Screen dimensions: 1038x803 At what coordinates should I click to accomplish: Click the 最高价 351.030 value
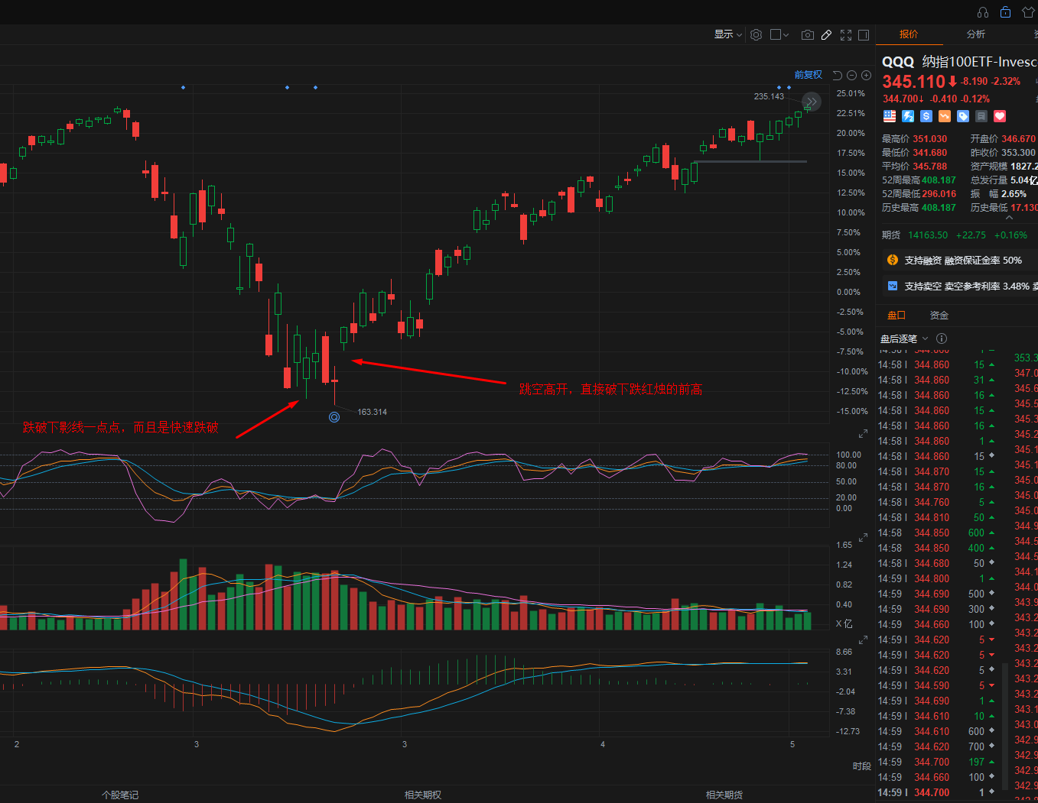[929, 139]
